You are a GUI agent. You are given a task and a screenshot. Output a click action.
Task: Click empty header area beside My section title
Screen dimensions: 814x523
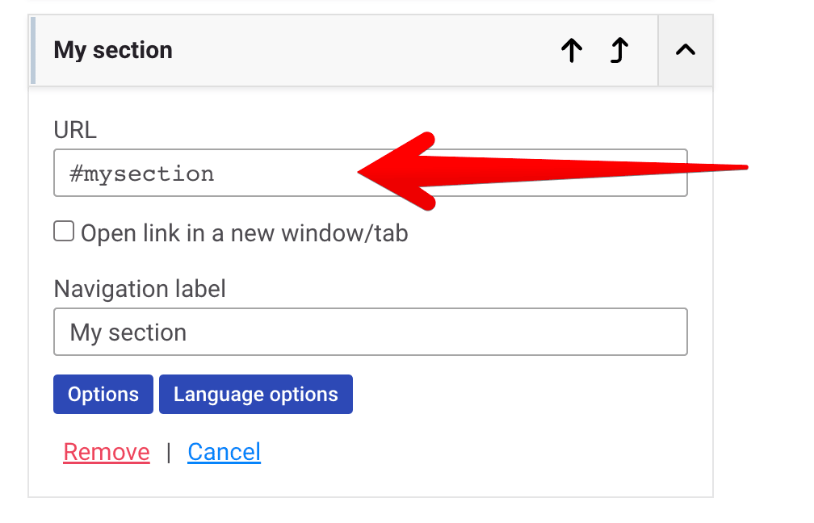pyautogui.click(x=363, y=50)
